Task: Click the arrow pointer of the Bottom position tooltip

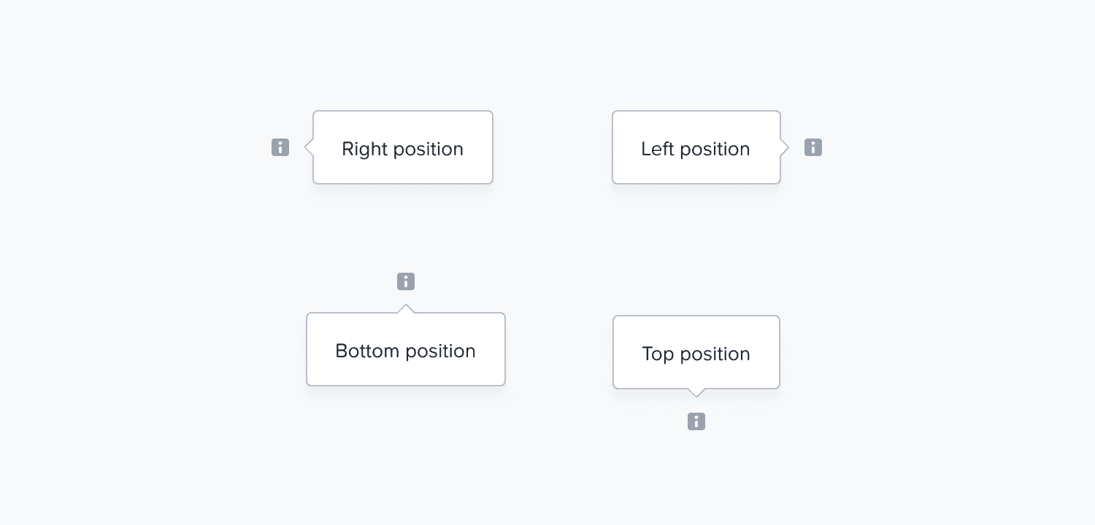Action: (406, 309)
